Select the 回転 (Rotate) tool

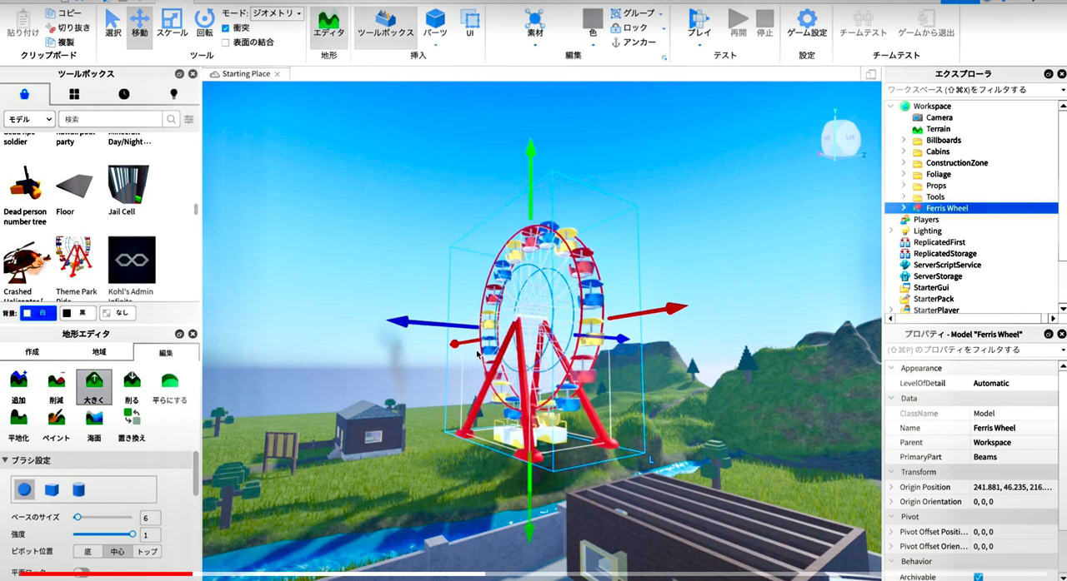(x=204, y=23)
